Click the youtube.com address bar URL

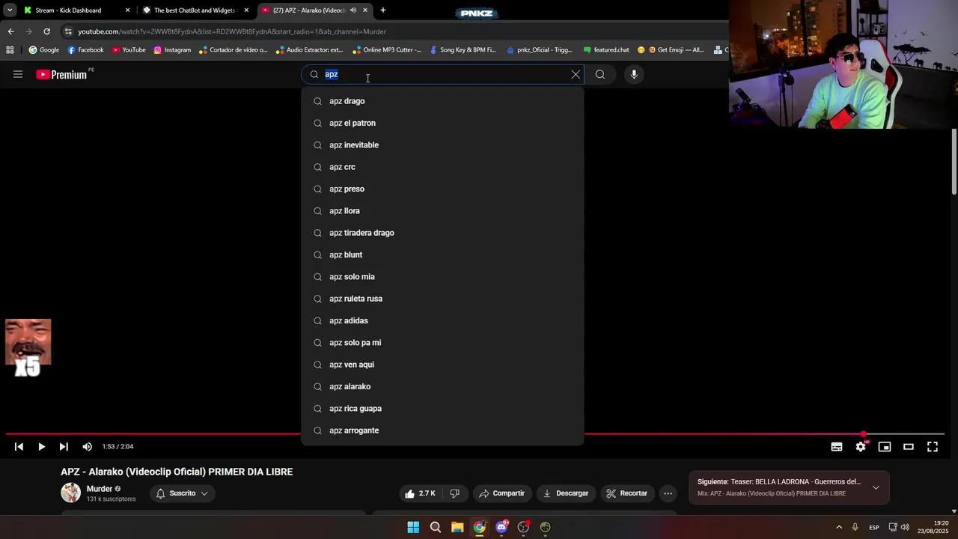point(232,31)
